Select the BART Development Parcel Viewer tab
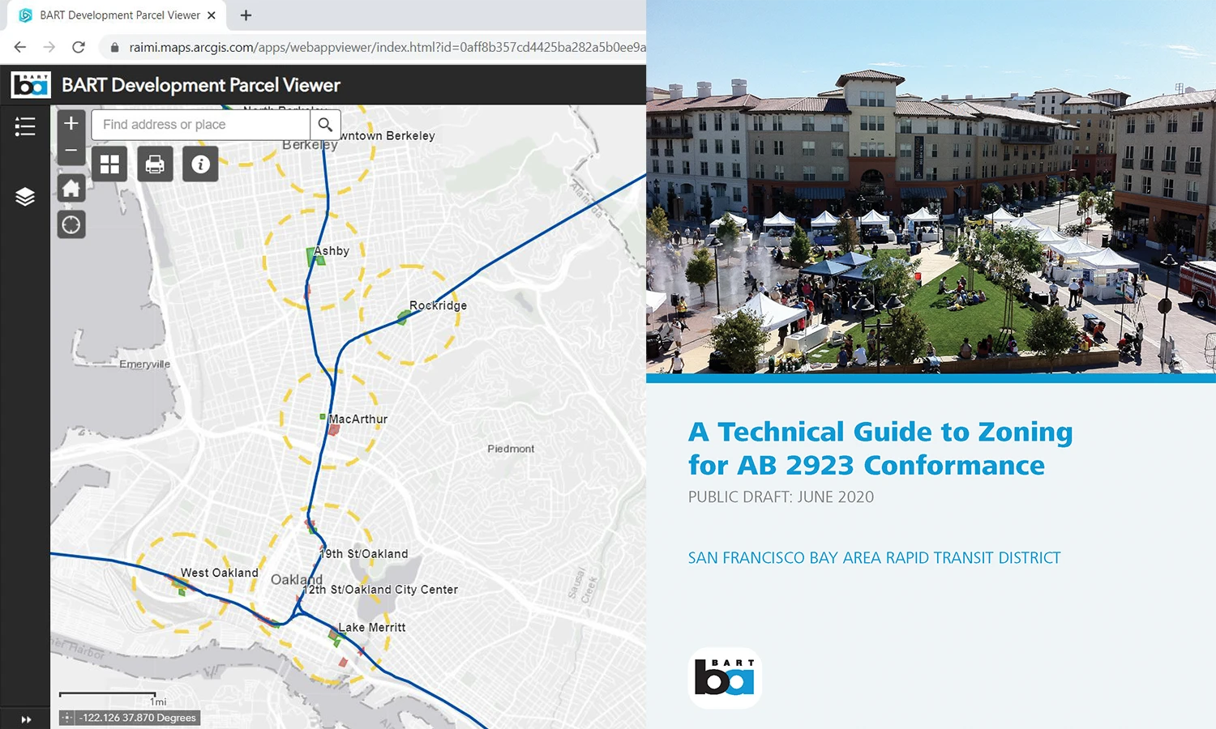1216x729 pixels. (x=116, y=15)
